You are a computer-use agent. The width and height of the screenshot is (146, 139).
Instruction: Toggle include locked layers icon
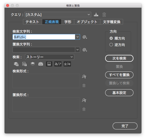[x=16, y=64]
